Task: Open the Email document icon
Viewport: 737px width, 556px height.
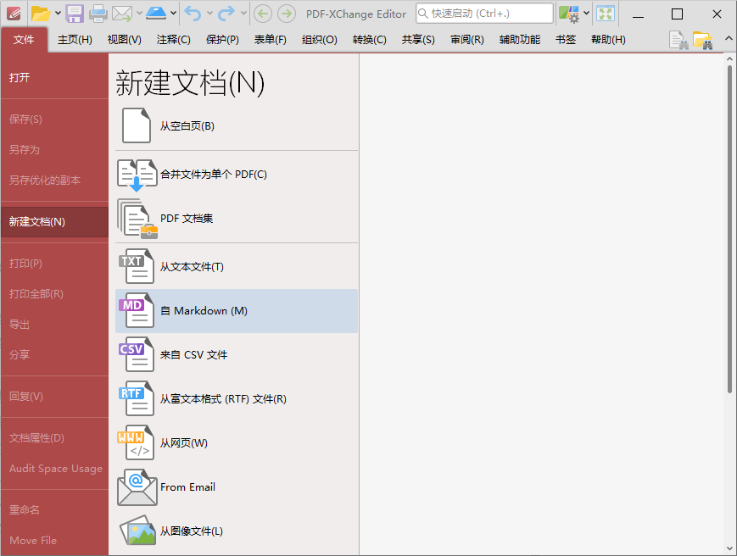Action: (x=120, y=14)
